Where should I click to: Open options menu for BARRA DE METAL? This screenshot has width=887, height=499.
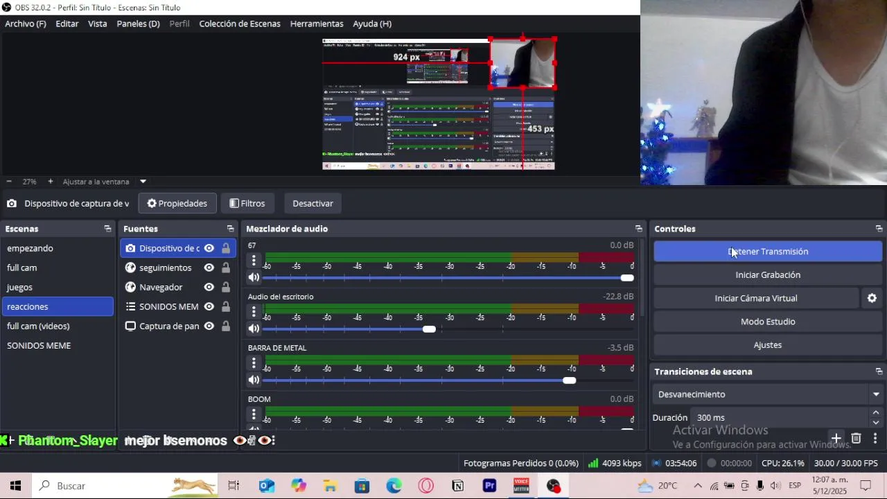[254, 363]
